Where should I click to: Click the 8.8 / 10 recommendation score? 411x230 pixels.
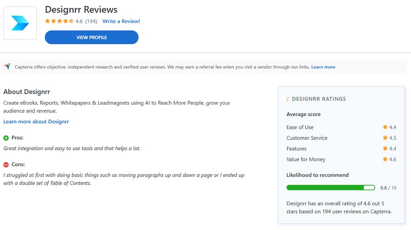(388, 188)
